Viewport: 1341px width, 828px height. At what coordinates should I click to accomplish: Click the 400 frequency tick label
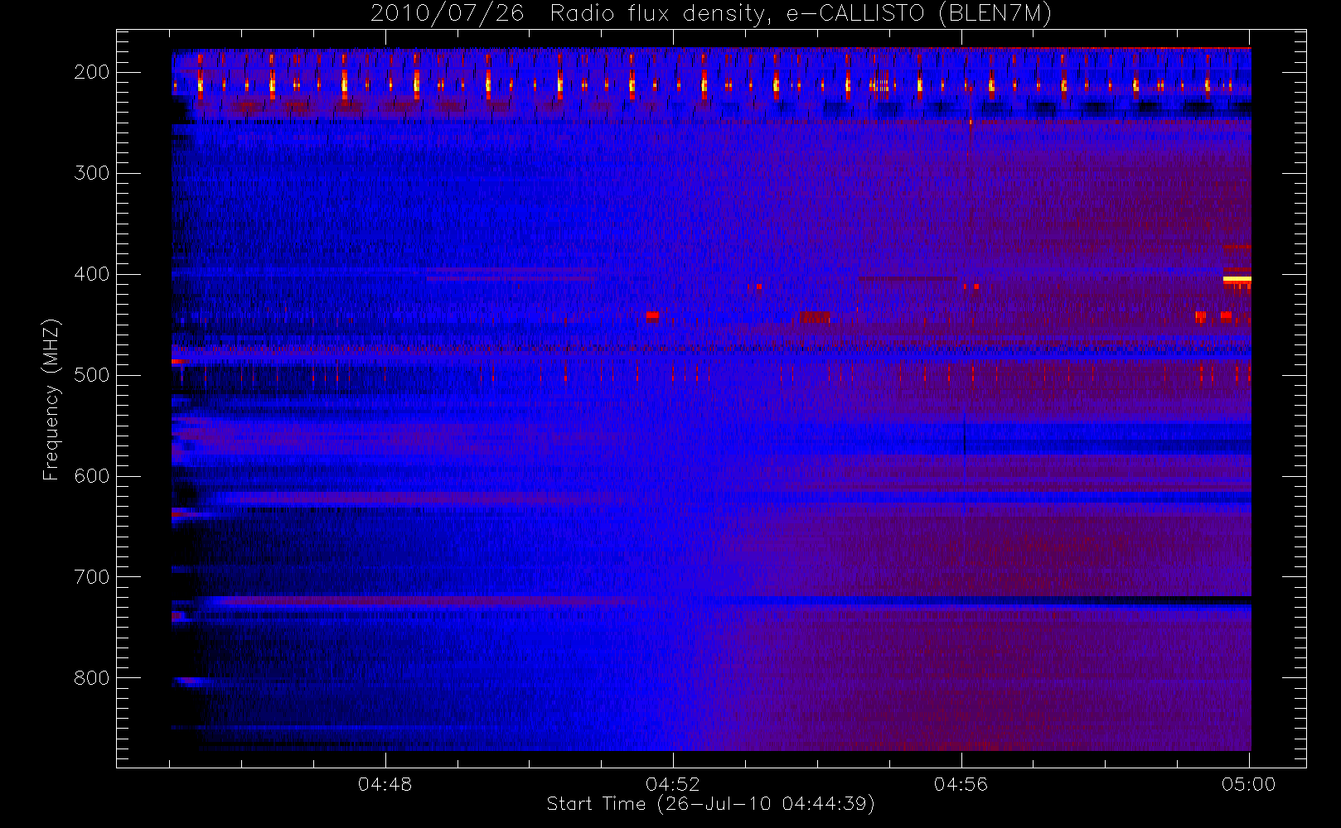click(92, 274)
